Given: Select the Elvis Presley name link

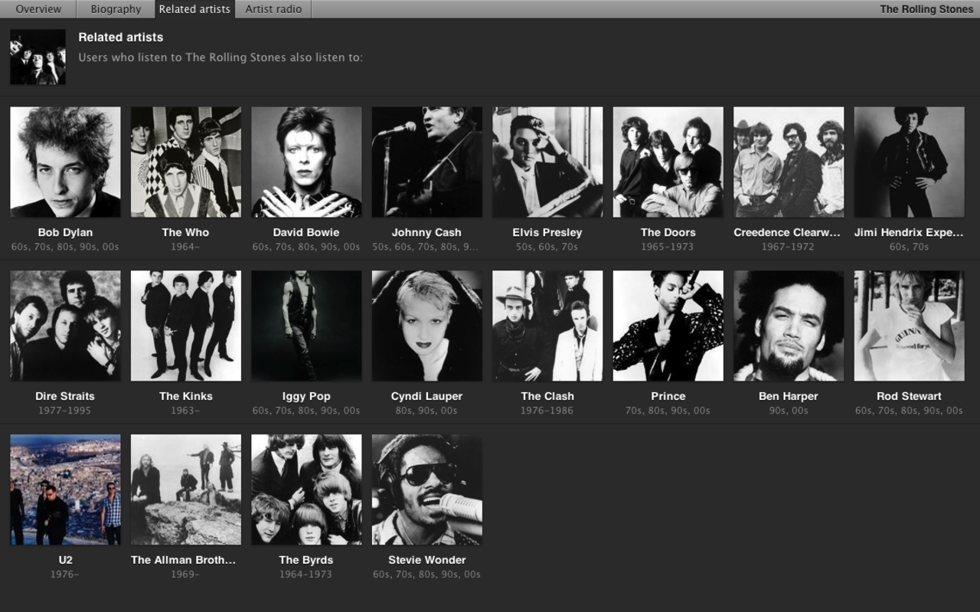Looking at the screenshot, I should coord(547,232).
